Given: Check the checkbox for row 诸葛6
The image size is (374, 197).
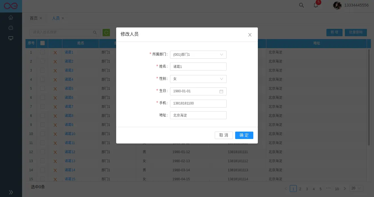Looking at the screenshot, I should click(x=42, y=97).
